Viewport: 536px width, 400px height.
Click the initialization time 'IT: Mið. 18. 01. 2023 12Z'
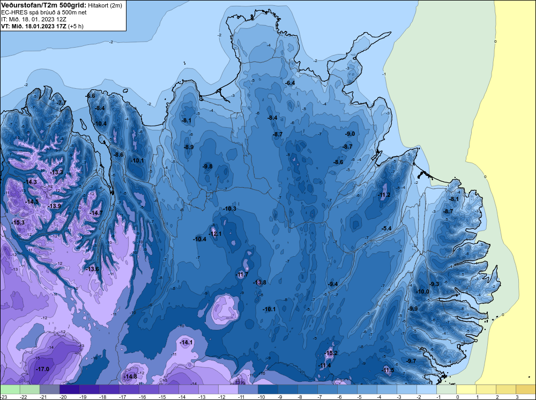point(33,19)
